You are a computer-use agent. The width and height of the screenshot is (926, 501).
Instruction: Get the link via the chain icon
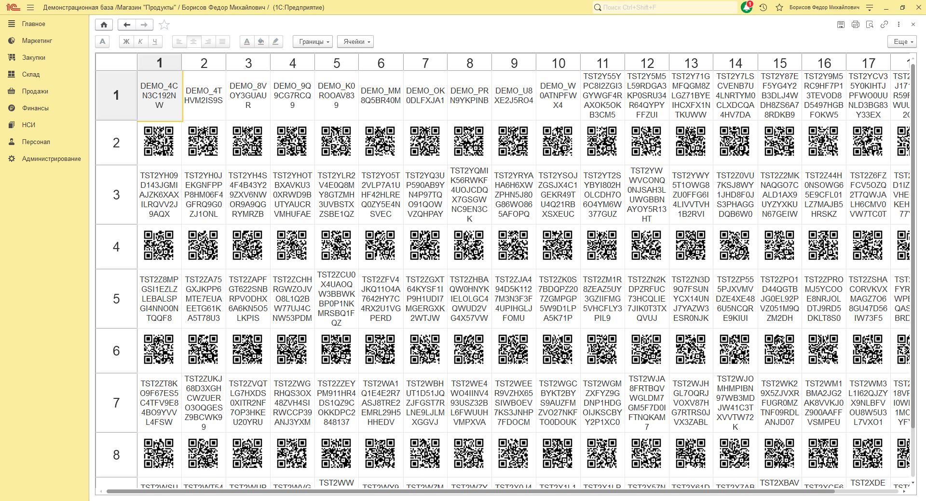884,25
